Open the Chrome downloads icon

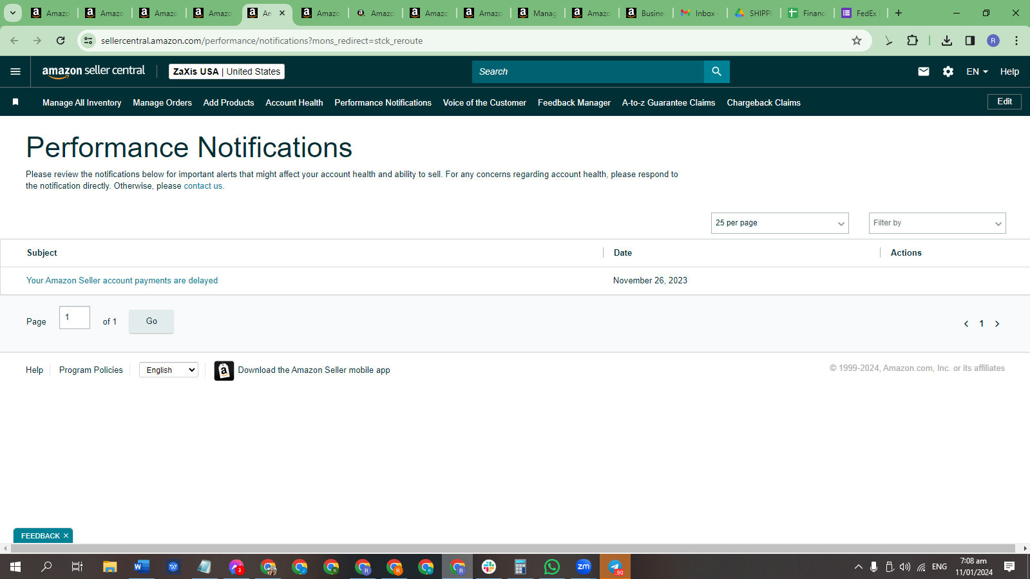(947, 41)
